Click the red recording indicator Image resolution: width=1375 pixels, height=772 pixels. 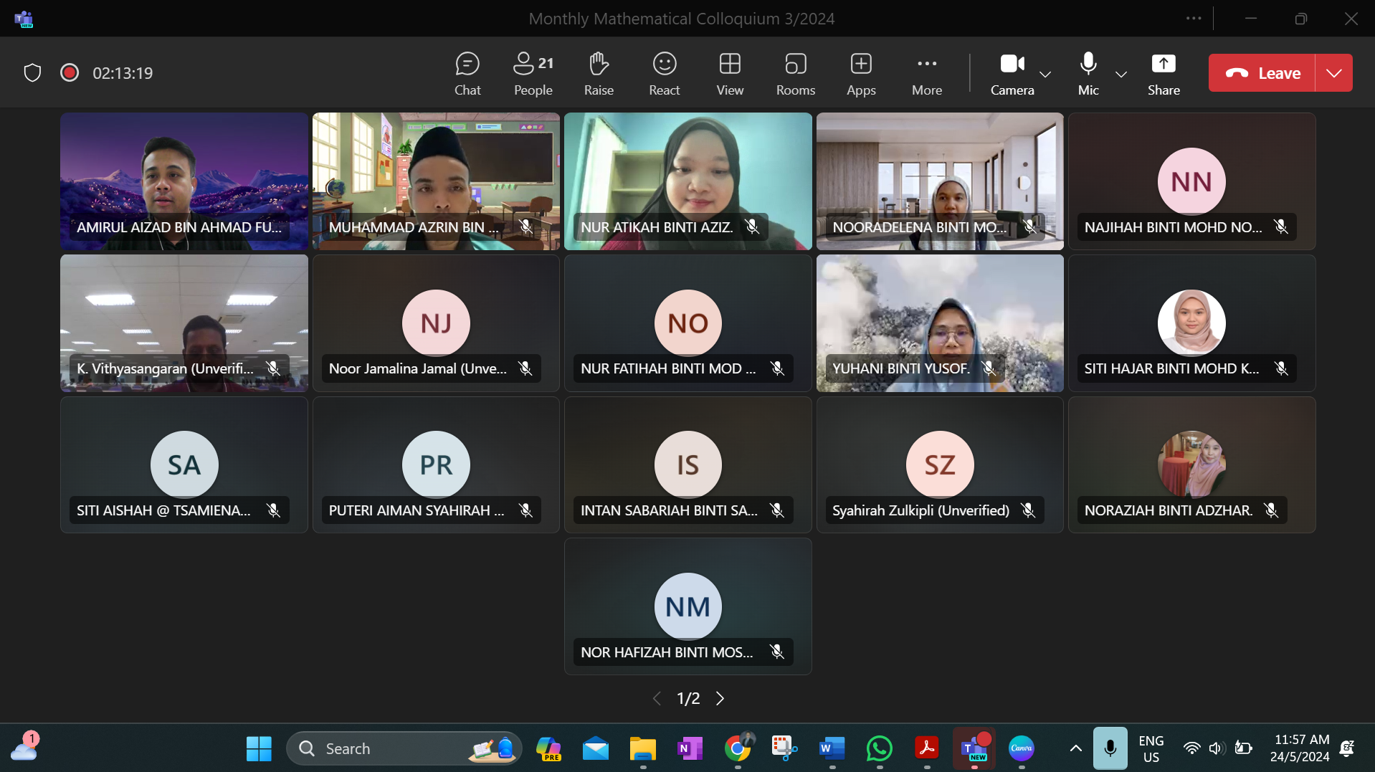70,72
